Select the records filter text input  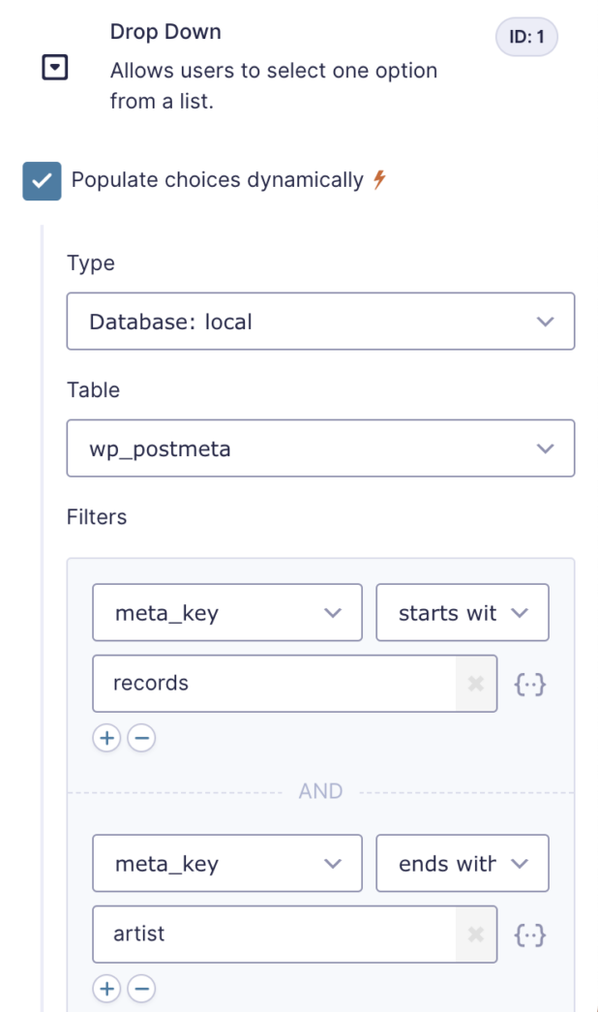271,684
